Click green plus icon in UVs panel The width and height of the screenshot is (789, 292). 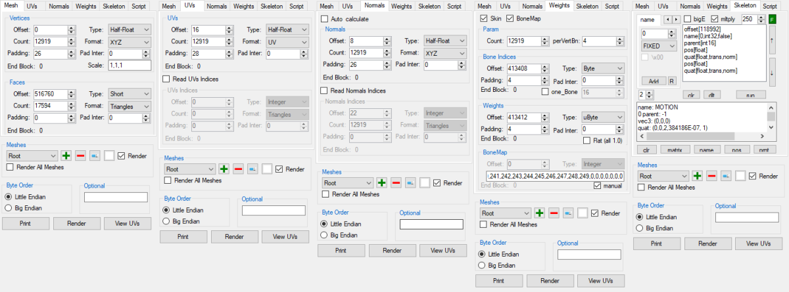(224, 169)
